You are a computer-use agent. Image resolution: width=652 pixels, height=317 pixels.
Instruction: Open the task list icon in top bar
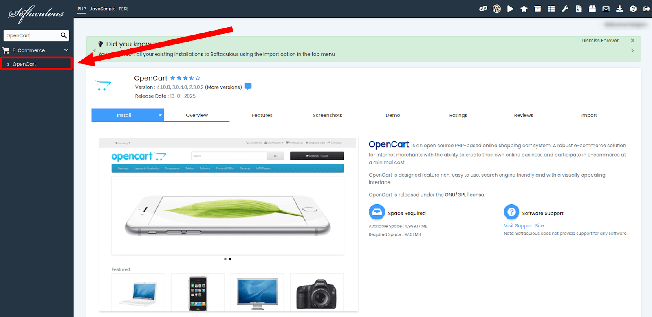click(x=551, y=9)
